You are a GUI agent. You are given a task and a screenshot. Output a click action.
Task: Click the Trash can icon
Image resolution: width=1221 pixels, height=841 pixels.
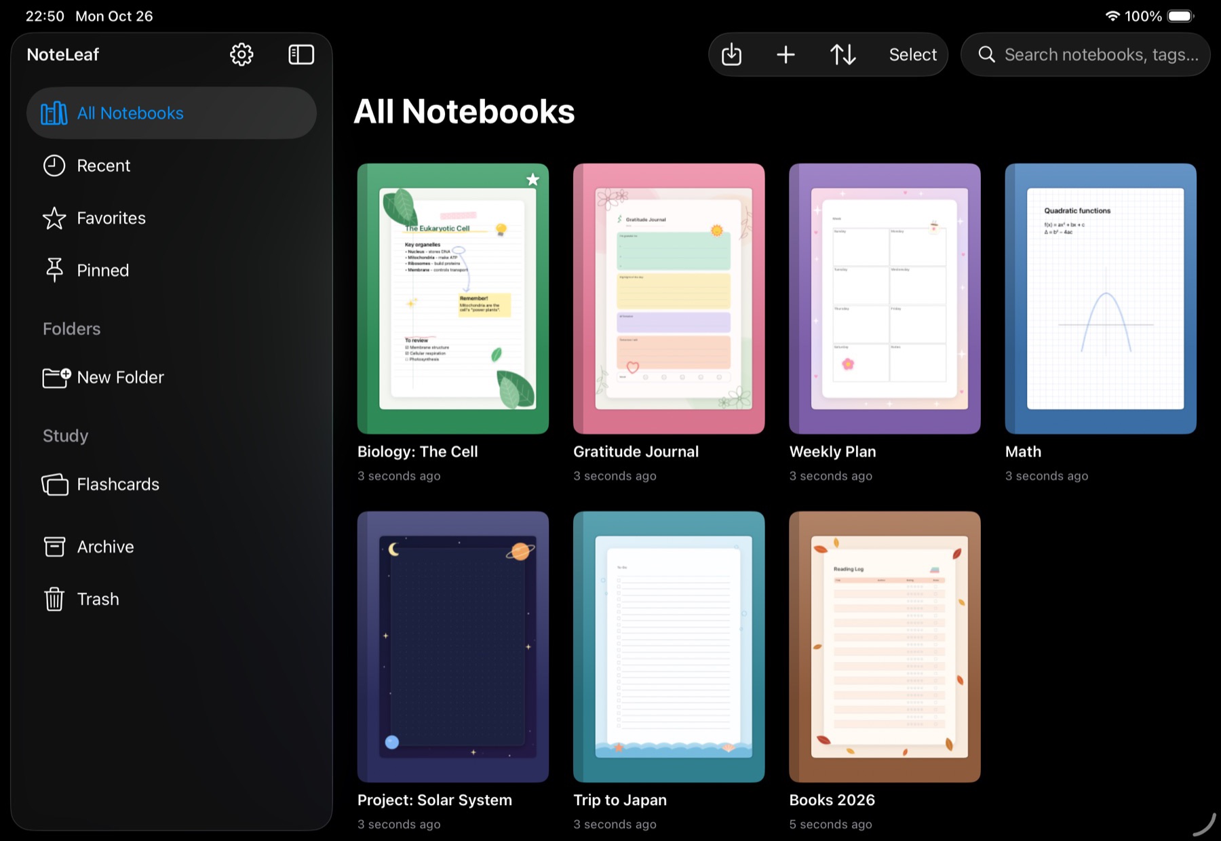coord(54,599)
